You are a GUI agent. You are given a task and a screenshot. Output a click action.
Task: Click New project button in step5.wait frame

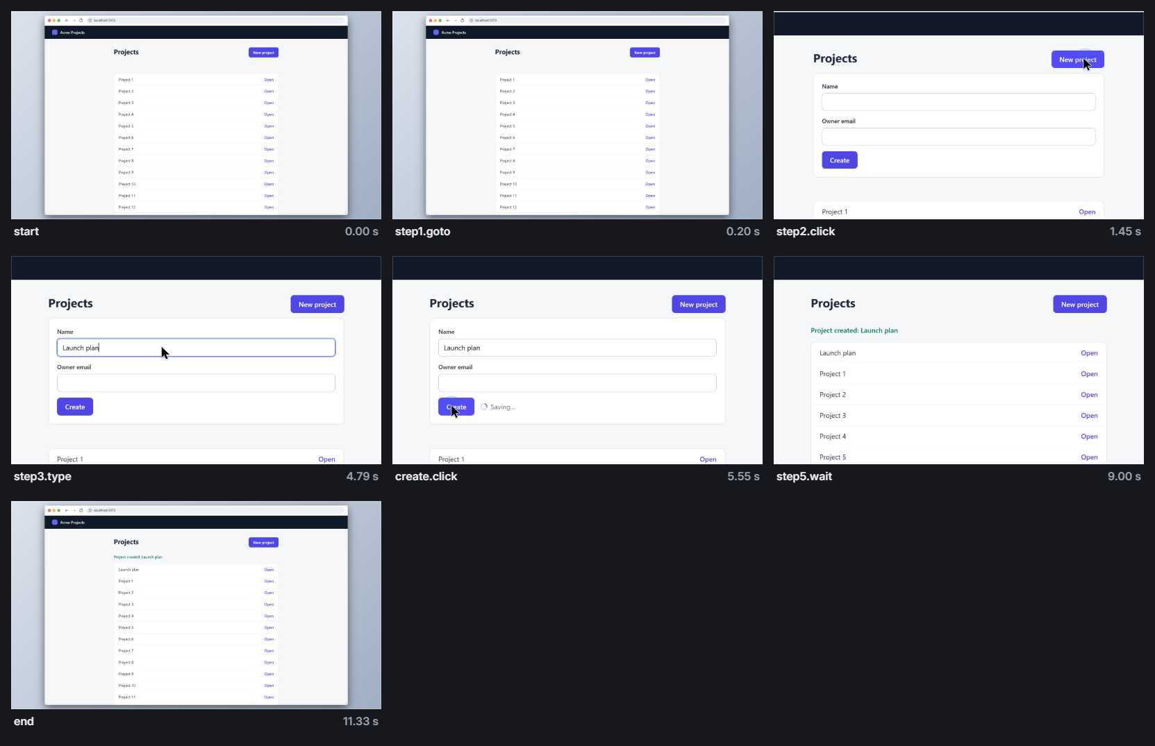pyautogui.click(x=1079, y=305)
